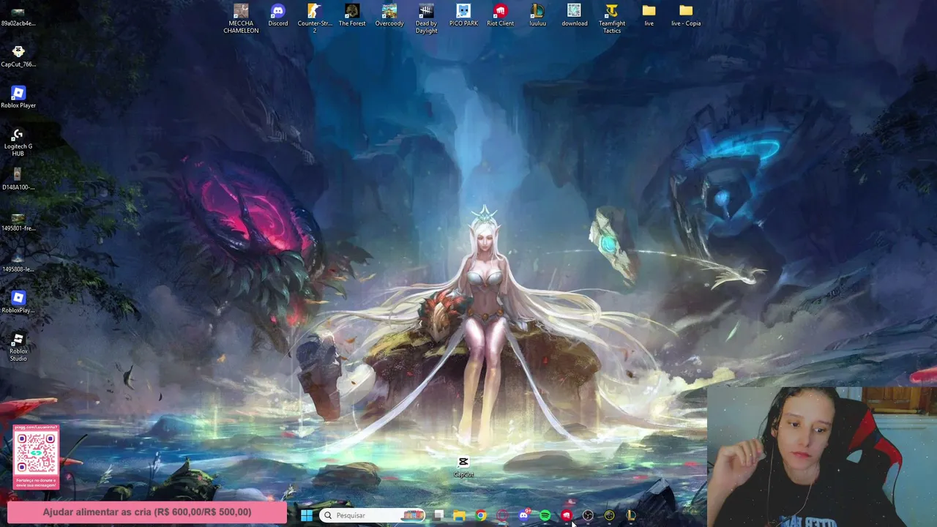The height and width of the screenshot is (527, 937).
Task: Select the 1495801-fre image file
Action: [18, 220]
